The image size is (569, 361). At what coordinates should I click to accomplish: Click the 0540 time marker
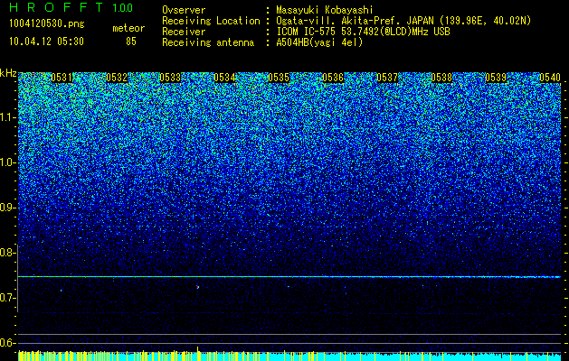[x=550, y=78]
